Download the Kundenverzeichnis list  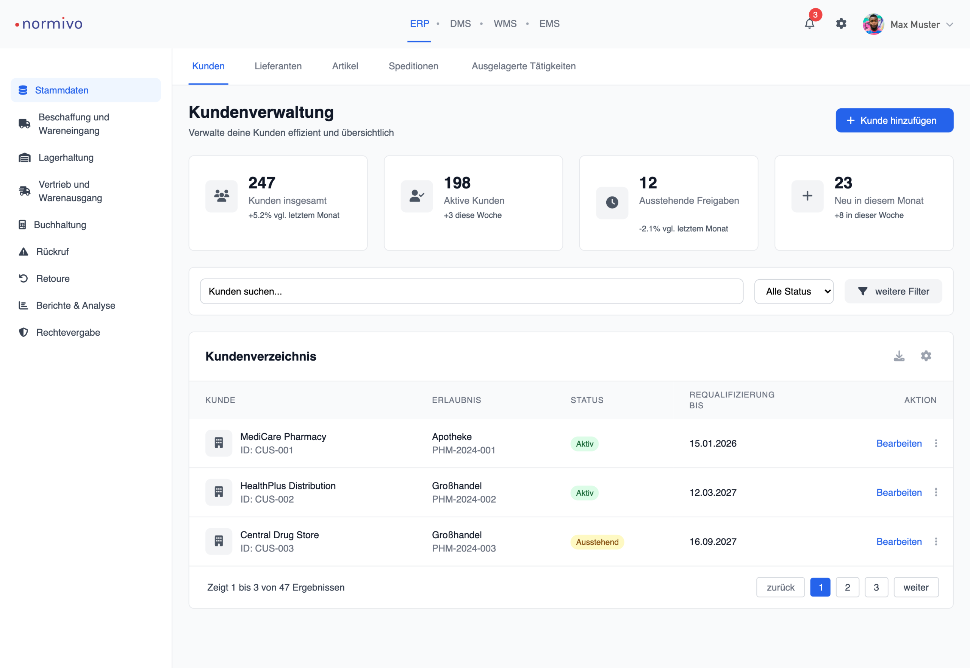coord(899,356)
